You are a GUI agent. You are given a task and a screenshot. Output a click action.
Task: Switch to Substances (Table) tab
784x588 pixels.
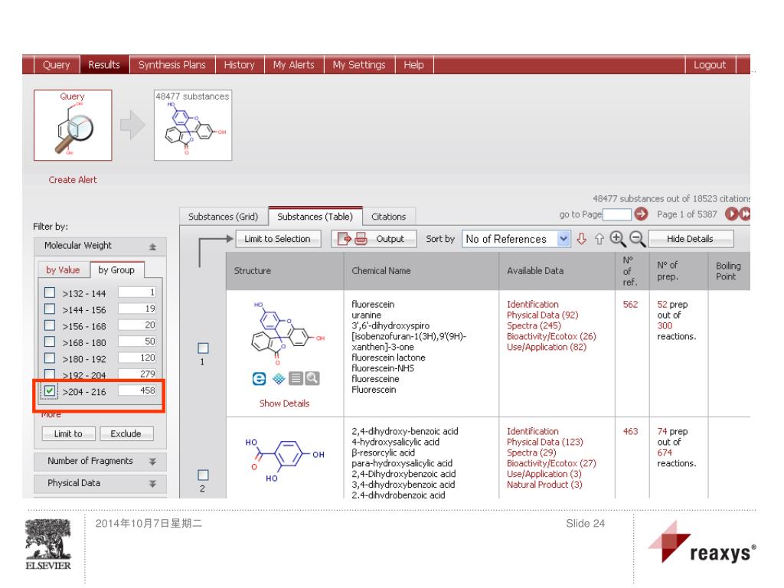coord(315,217)
